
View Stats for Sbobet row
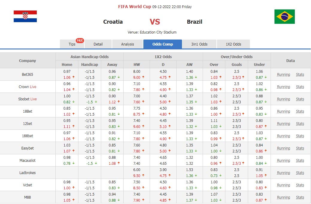(x=300, y=99)
